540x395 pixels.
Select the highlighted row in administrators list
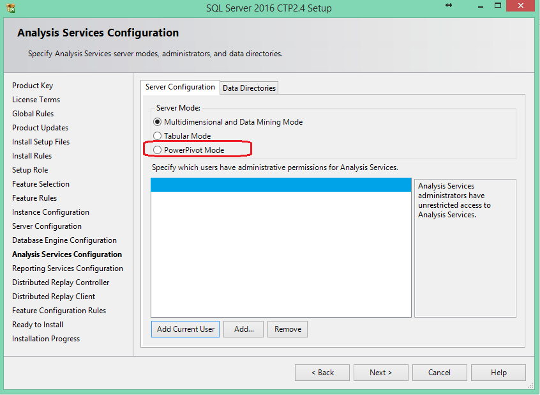click(281, 185)
